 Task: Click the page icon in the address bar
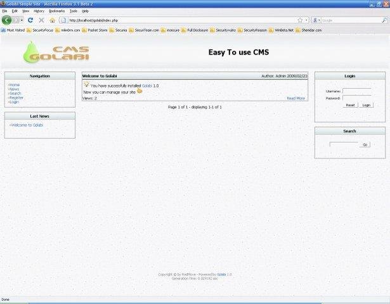(x=63, y=20)
